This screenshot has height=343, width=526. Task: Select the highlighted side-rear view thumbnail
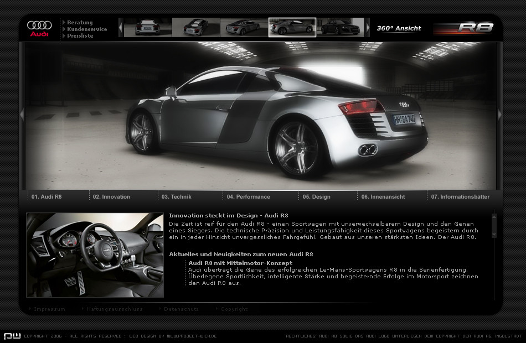pyautogui.click(x=292, y=28)
